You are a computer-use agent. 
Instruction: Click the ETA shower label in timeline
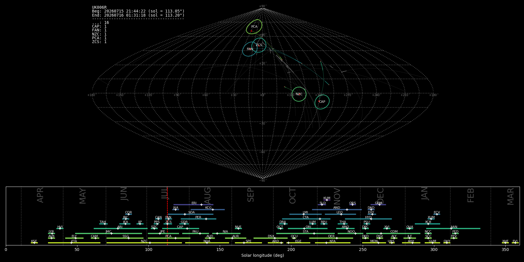click(x=74, y=241)
